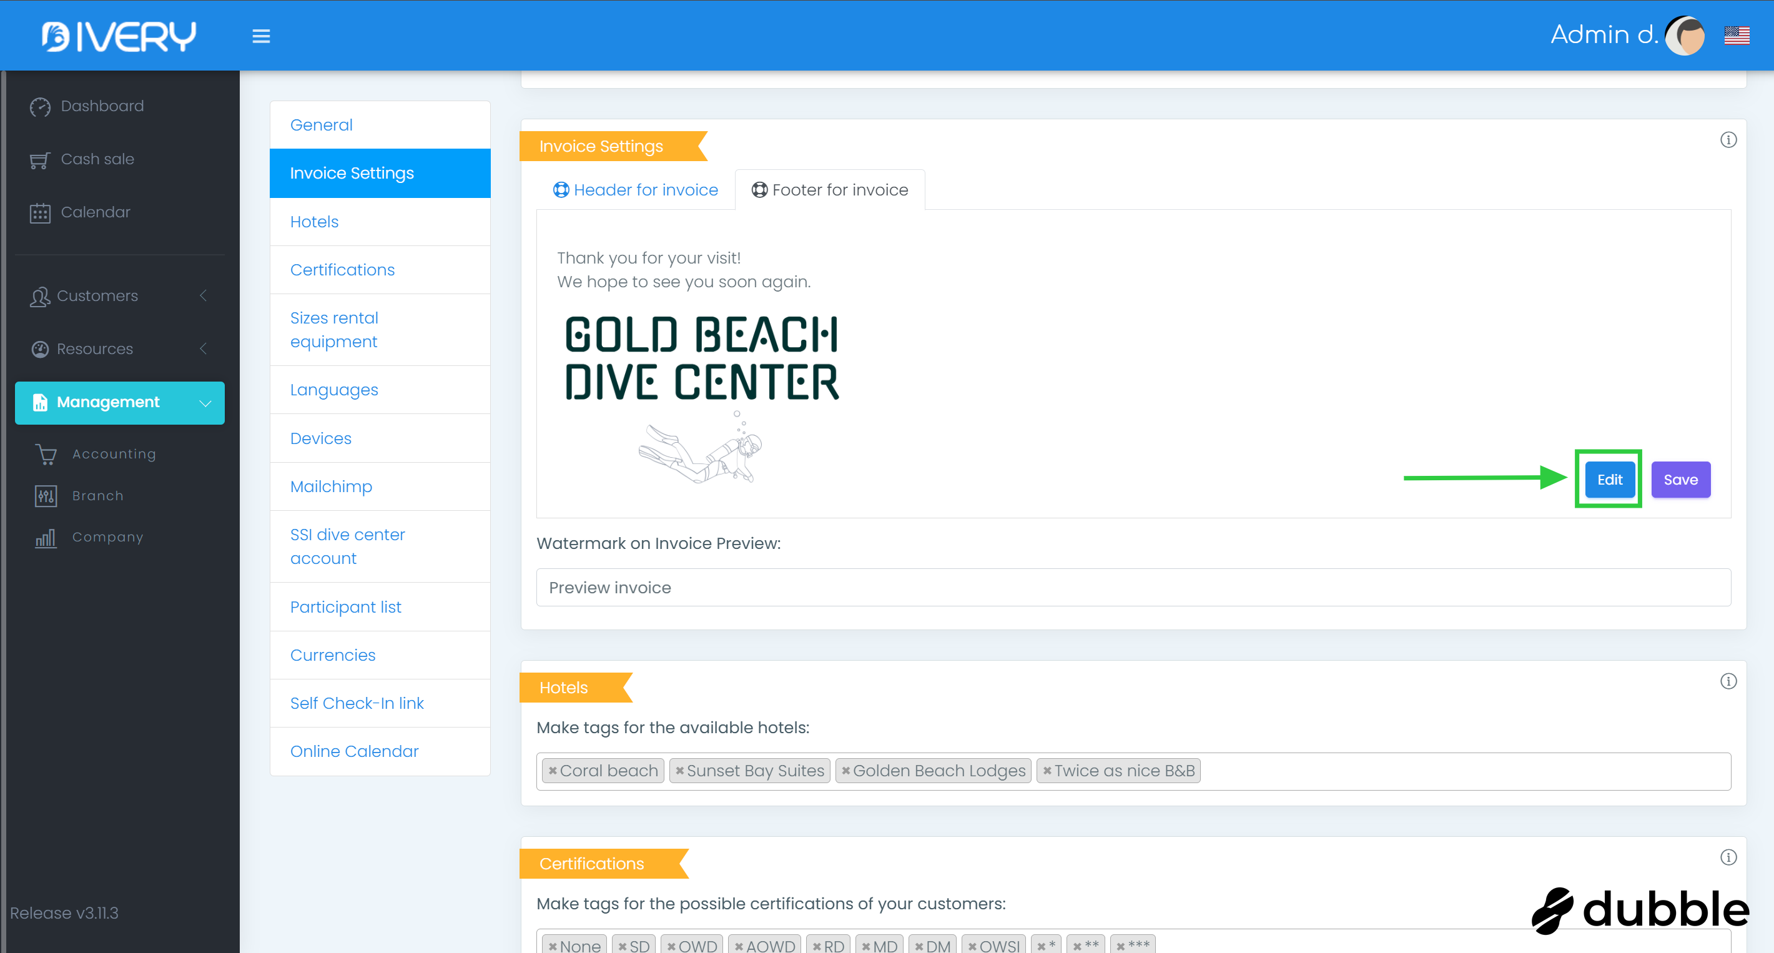Remove Sunset Bay Suites tag
1774x953 pixels.
(x=679, y=771)
